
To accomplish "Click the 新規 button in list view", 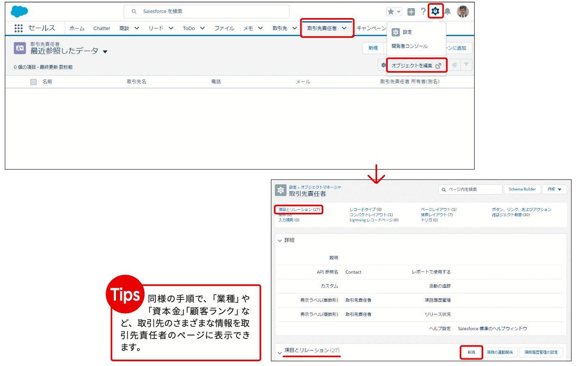I will point(373,48).
